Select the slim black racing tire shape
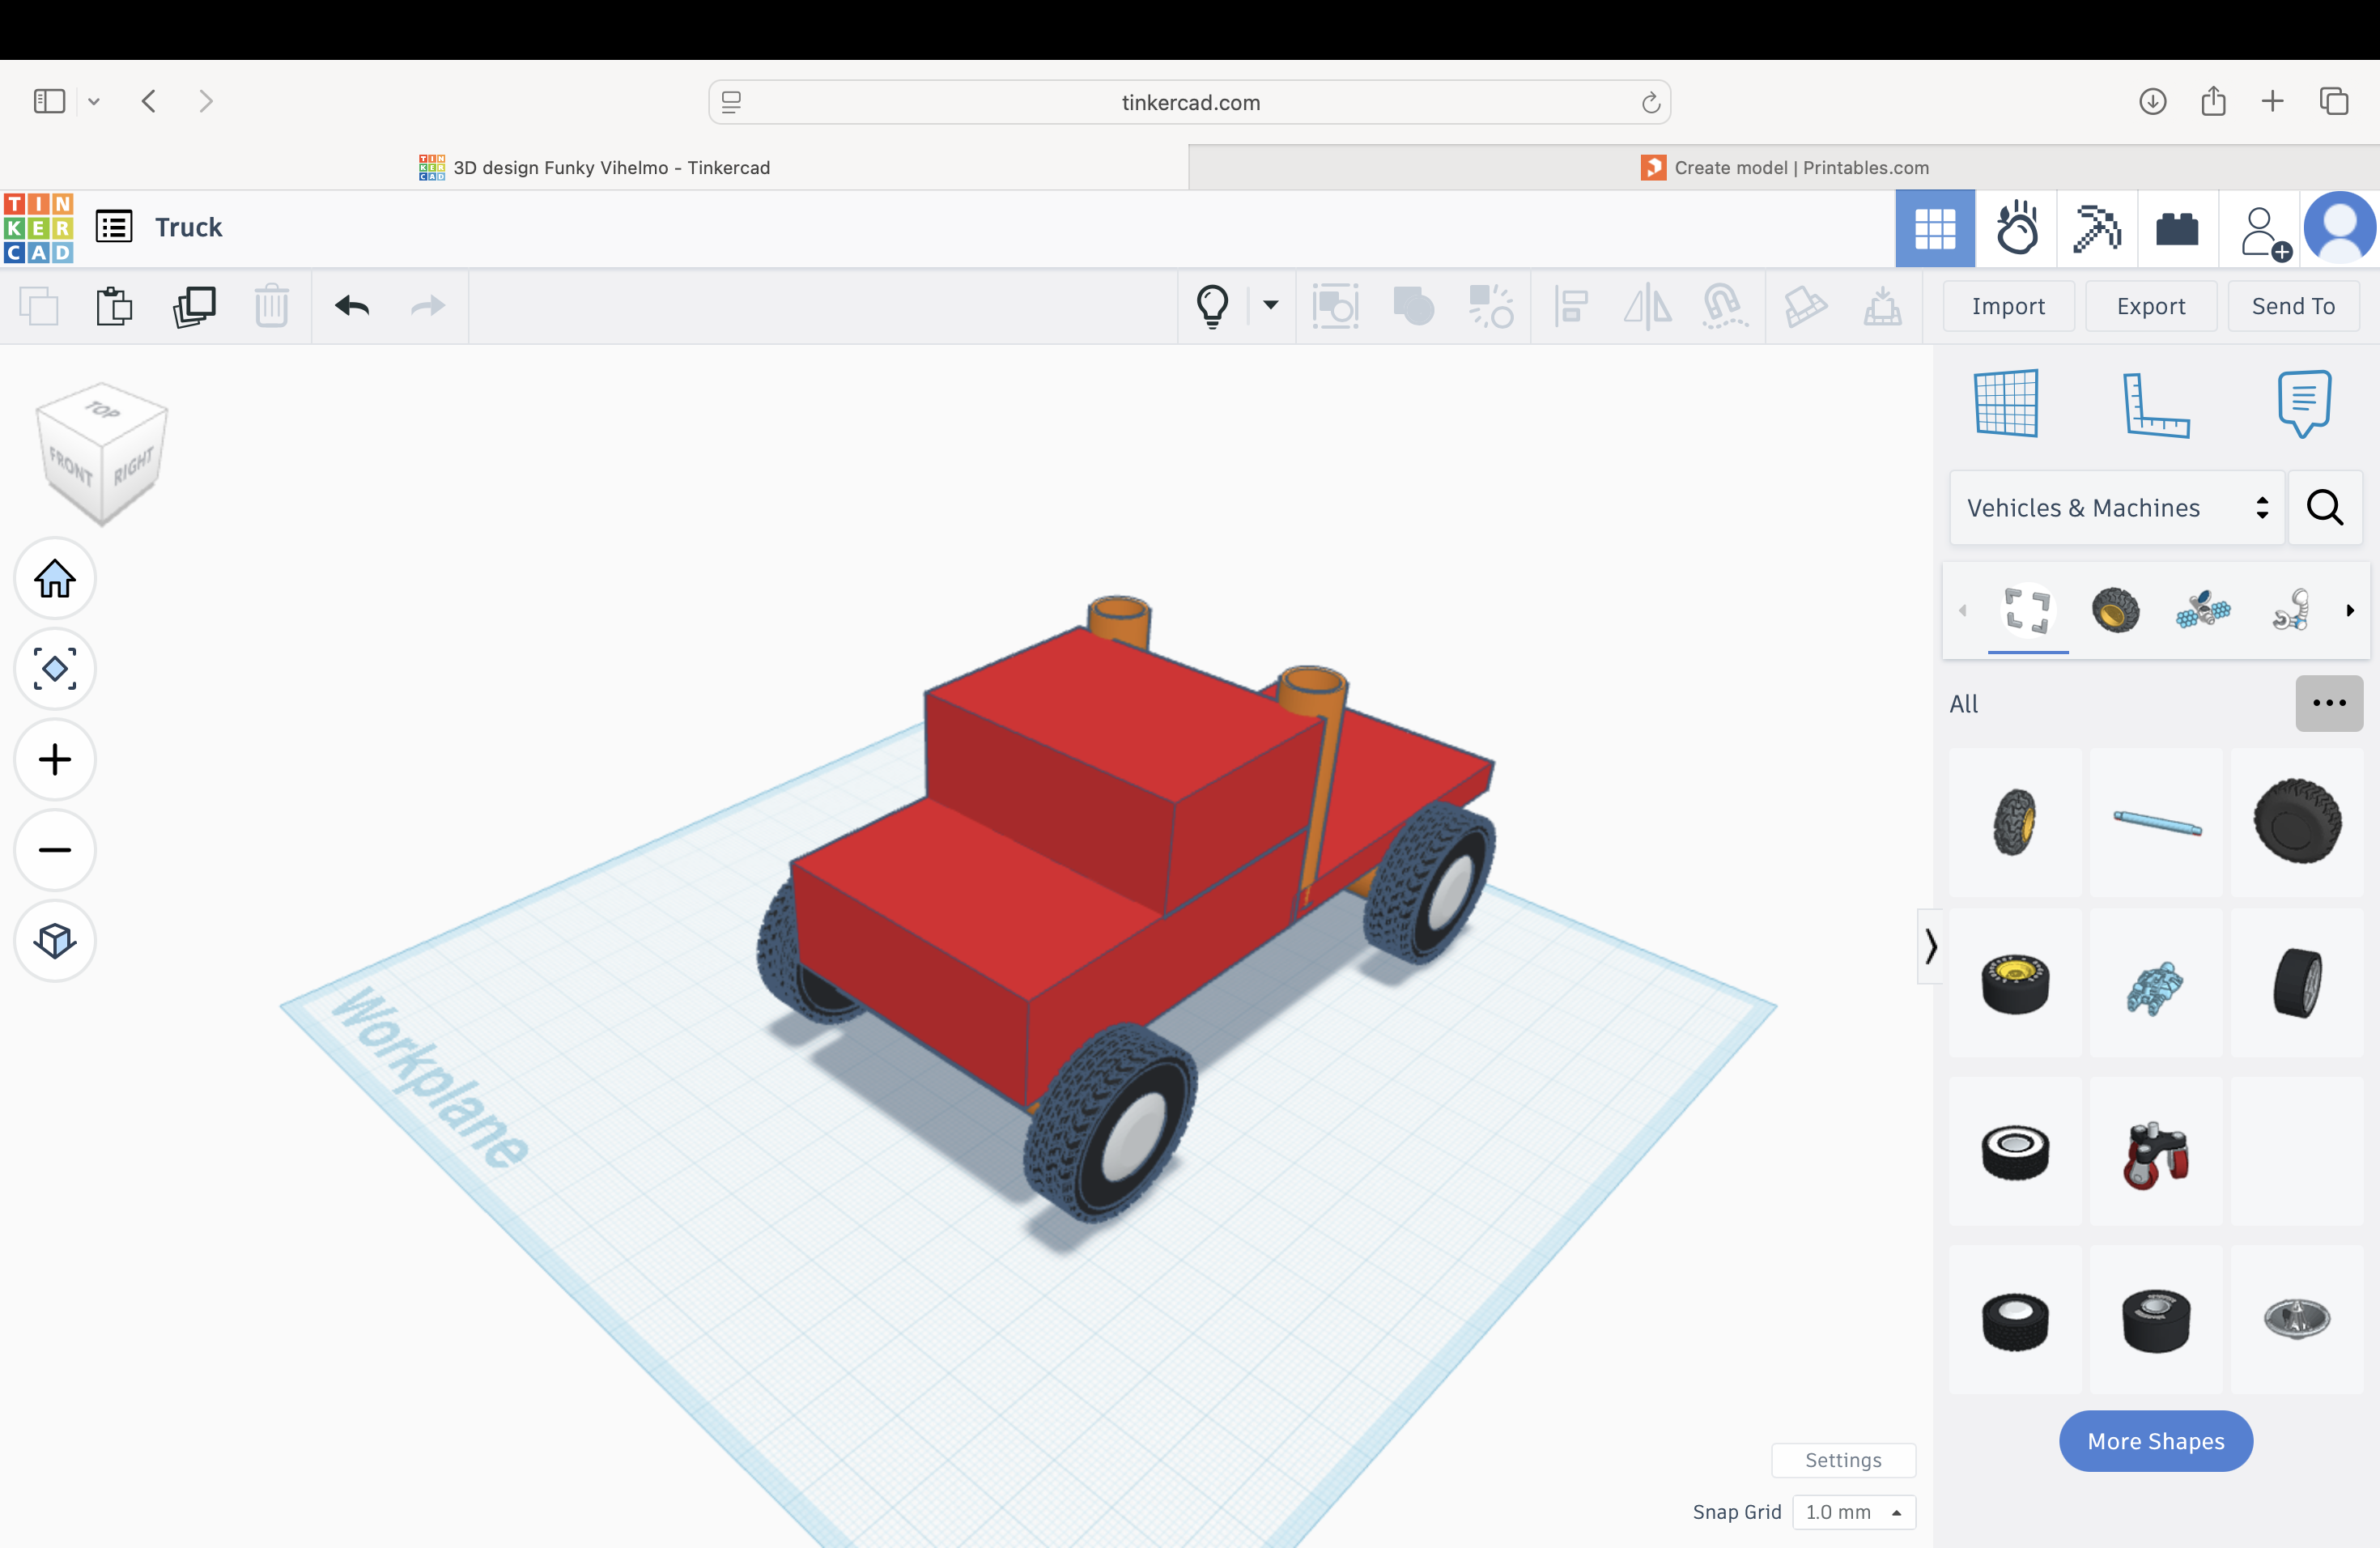This screenshot has width=2380, height=1548. pos(2297,983)
